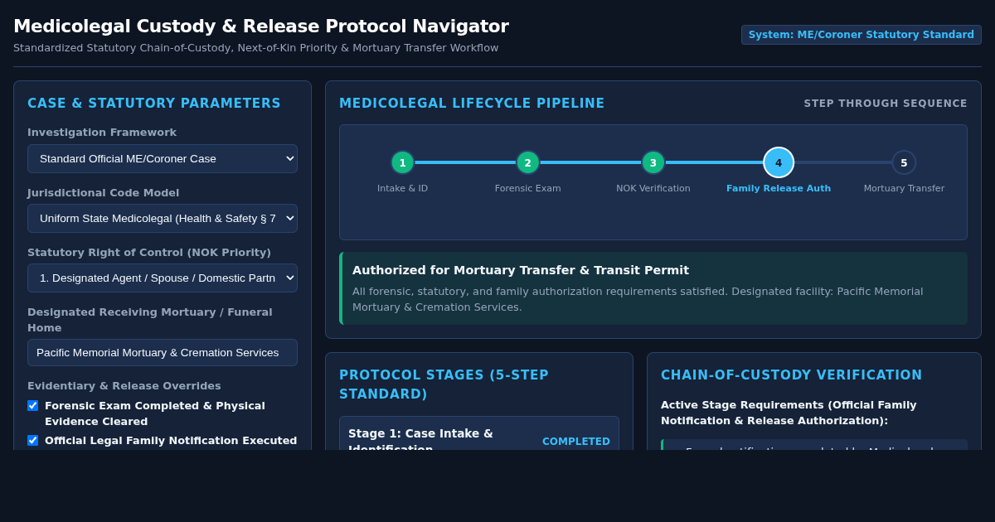Open the Jurisdictional Code Model dropdown
The height and width of the screenshot is (522, 995).
(163, 218)
